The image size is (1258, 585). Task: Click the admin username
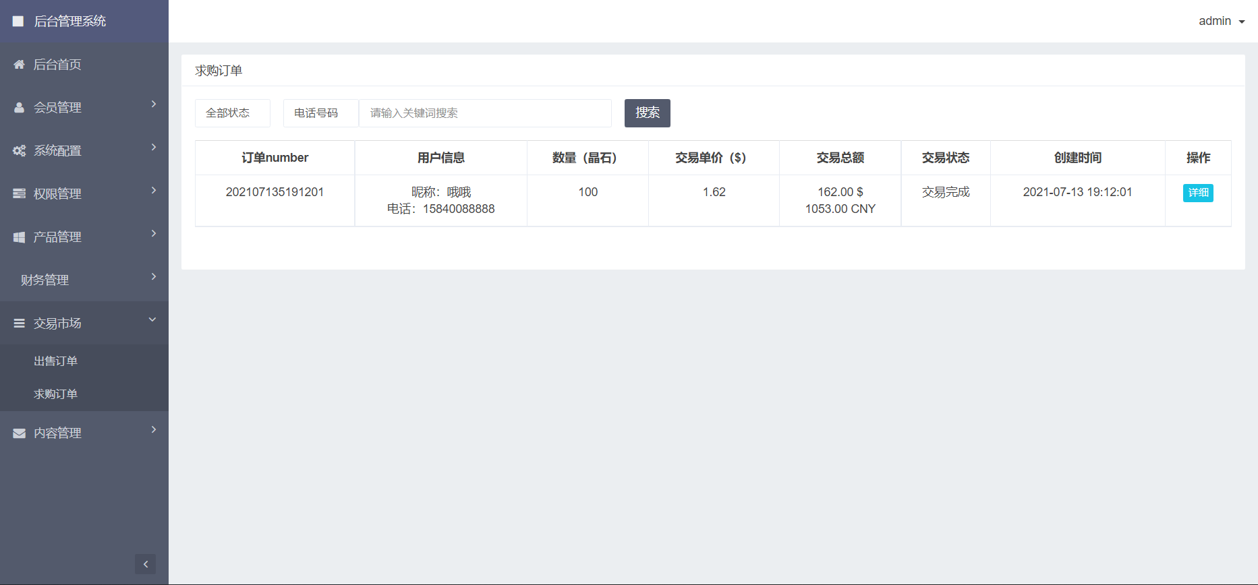tap(1215, 22)
